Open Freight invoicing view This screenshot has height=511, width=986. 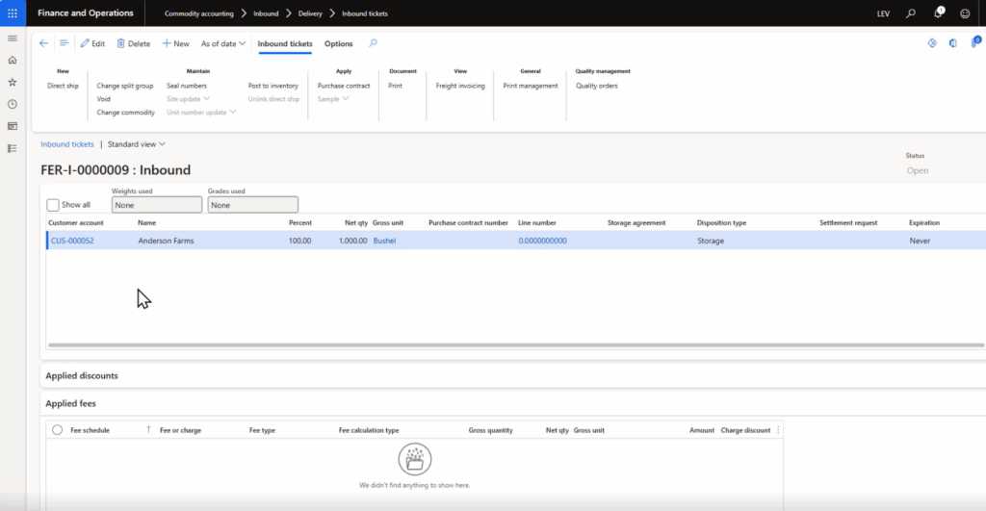tap(460, 86)
